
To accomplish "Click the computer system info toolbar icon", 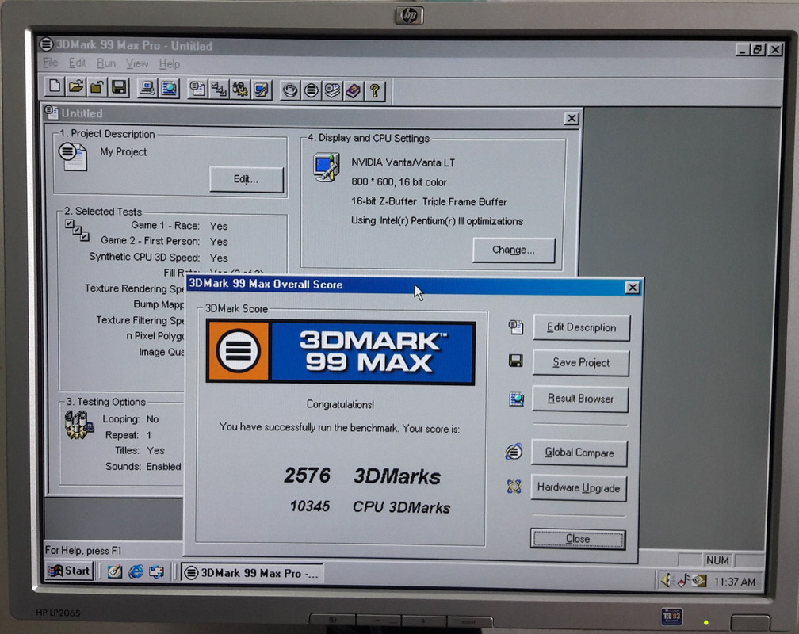I will (147, 89).
